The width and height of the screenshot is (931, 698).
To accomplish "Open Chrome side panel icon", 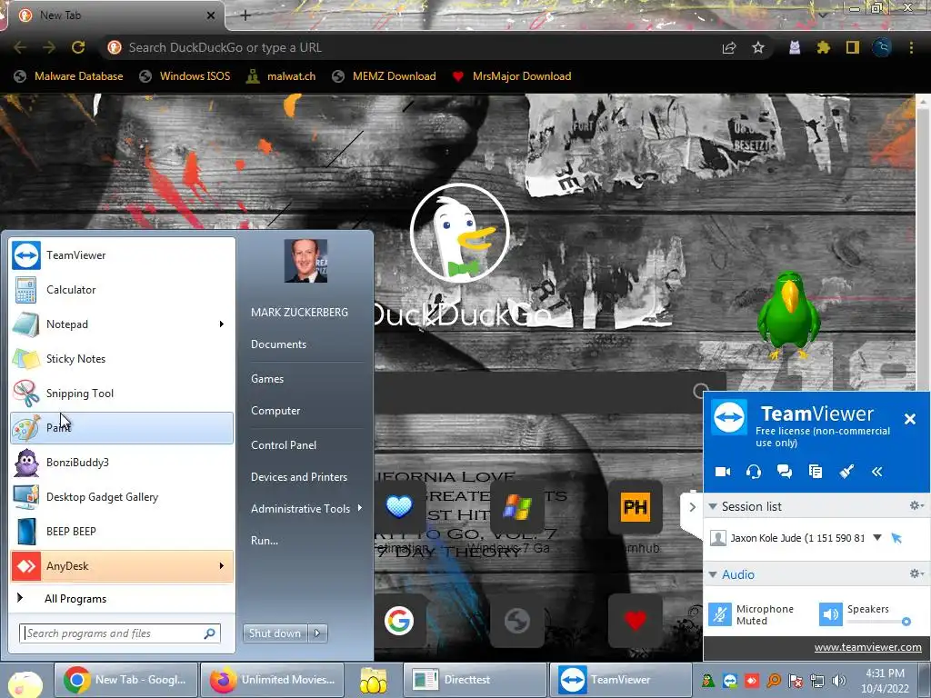I will pyautogui.click(x=853, y=47).
